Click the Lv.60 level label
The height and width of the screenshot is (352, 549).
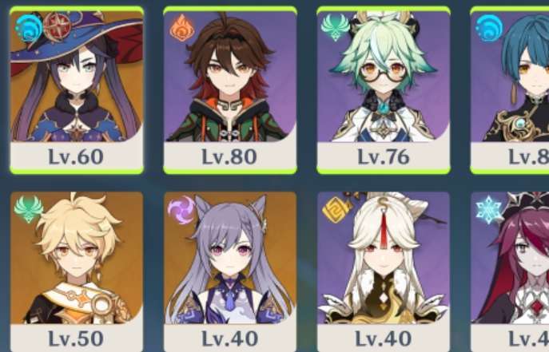point(76,156)
